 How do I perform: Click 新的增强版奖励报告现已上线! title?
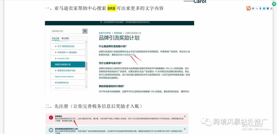point(67,129)
